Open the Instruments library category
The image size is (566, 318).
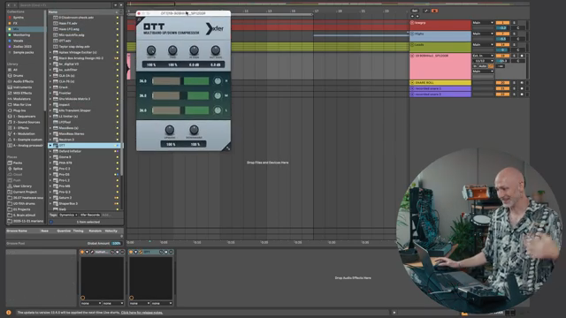[x=22, y=87]
